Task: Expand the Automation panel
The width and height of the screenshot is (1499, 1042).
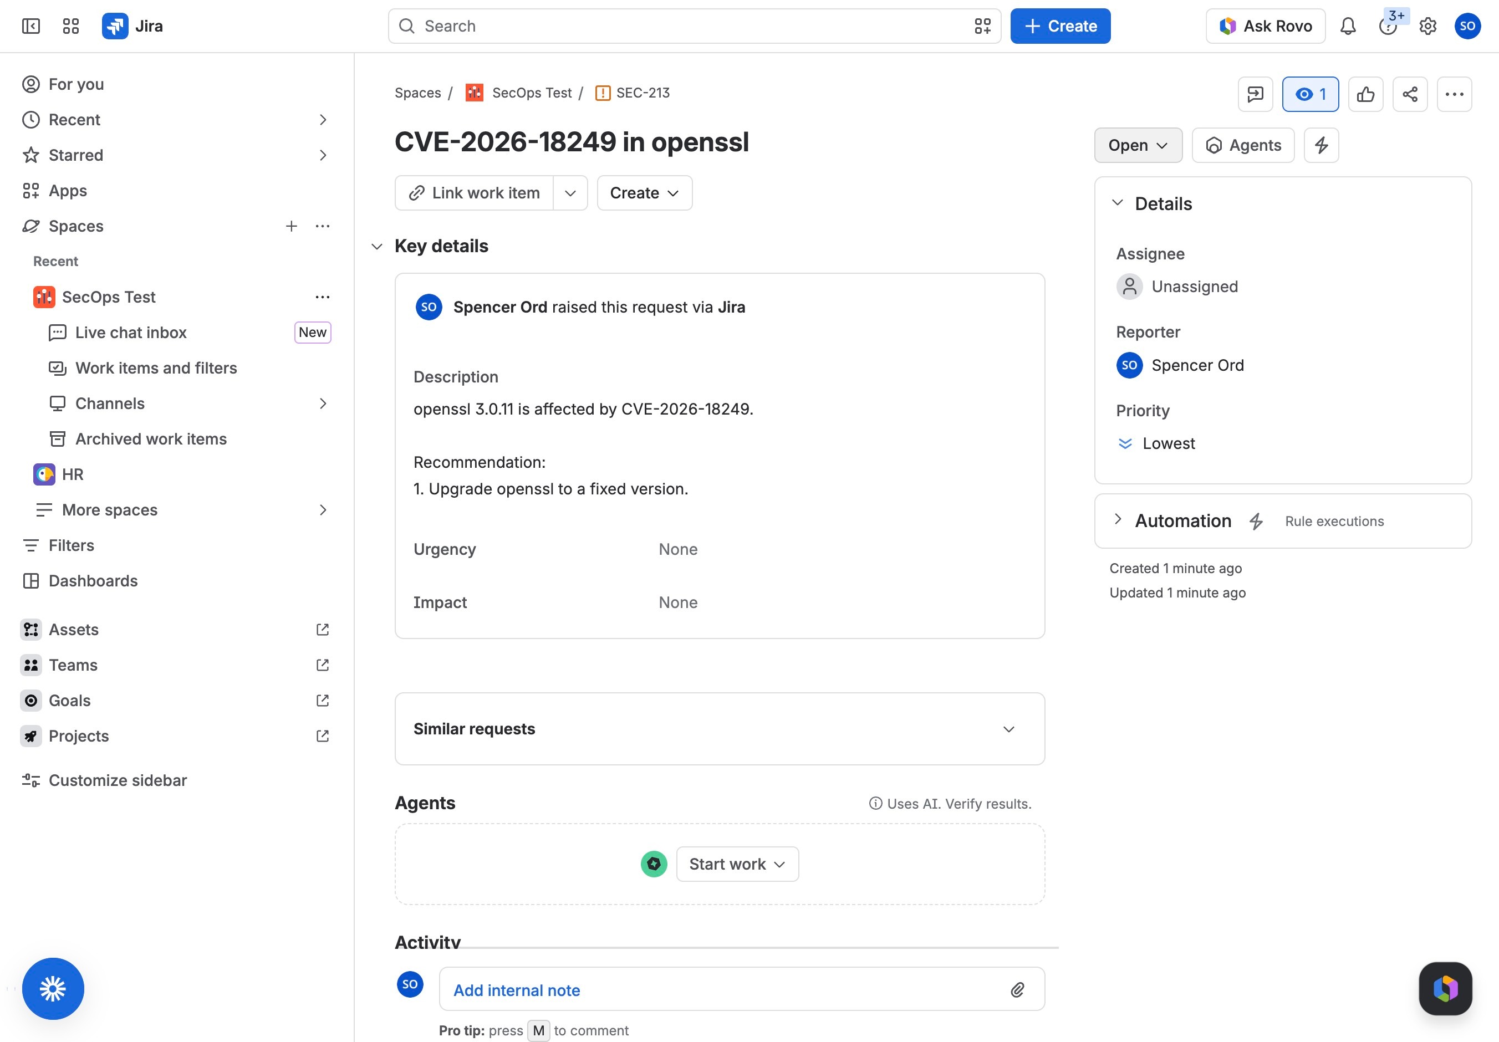Action: pyautogui.click(x=1118, y=520)
